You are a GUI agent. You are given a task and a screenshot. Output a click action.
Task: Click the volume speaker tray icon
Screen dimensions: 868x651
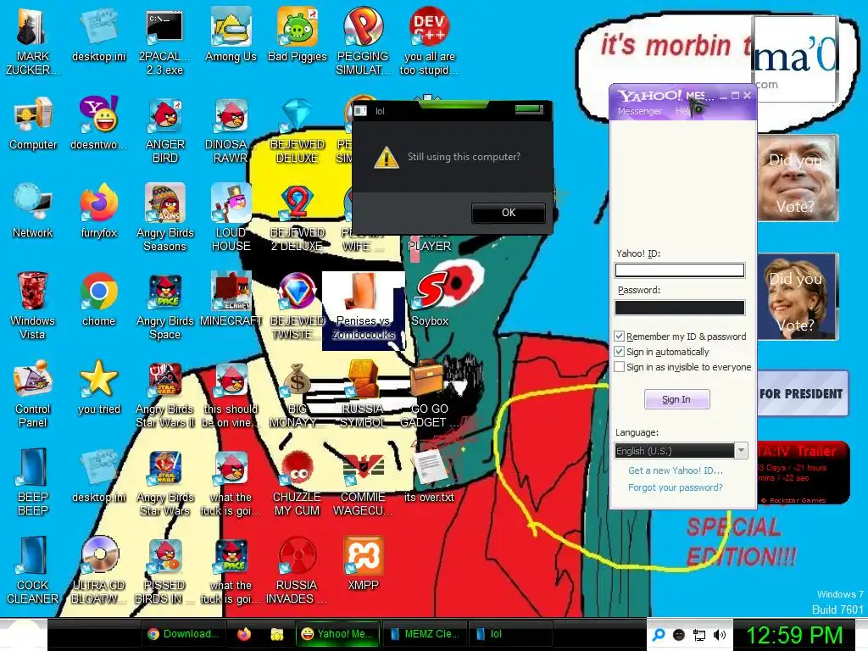coord(720,635)
